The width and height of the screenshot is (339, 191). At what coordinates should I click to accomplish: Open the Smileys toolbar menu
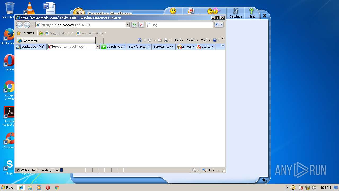coord(186,47)
